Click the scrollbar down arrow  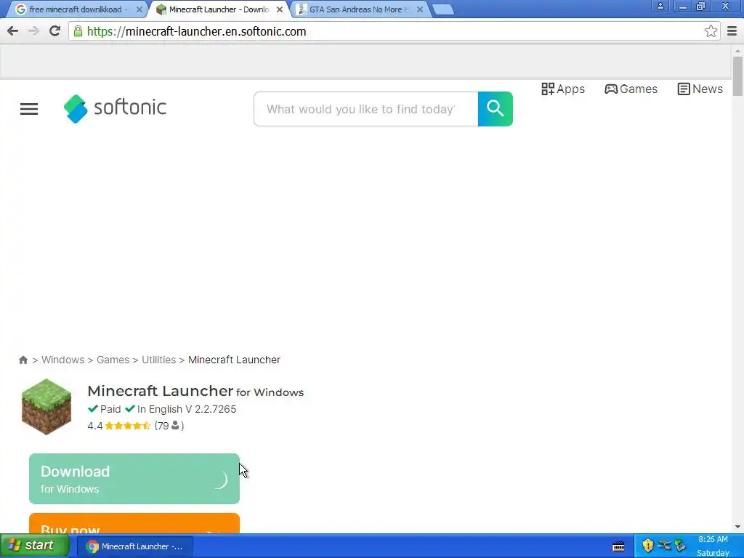coord(737,527)
